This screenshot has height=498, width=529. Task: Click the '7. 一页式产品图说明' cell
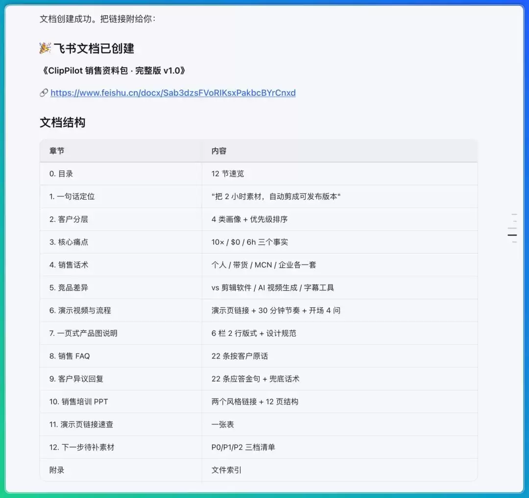click(121, 333)
